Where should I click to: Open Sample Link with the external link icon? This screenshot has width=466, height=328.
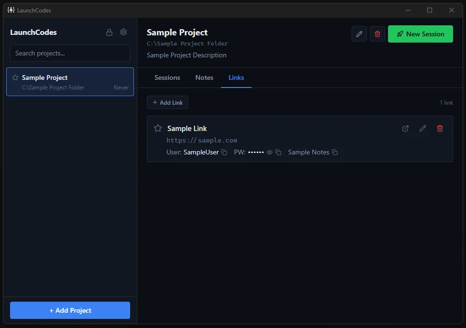pyautogui.click(x=405, y=128)
